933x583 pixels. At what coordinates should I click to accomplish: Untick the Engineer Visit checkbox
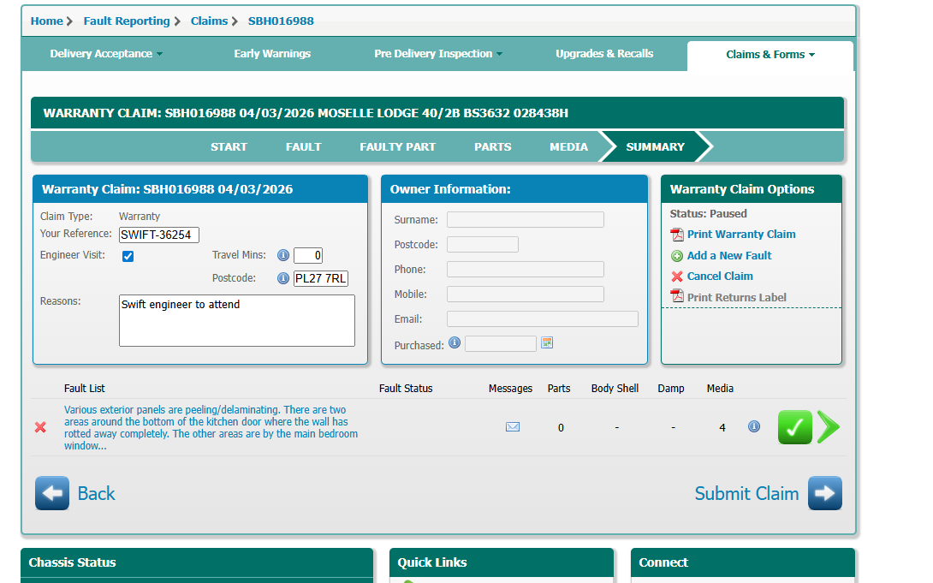point(128,256)
